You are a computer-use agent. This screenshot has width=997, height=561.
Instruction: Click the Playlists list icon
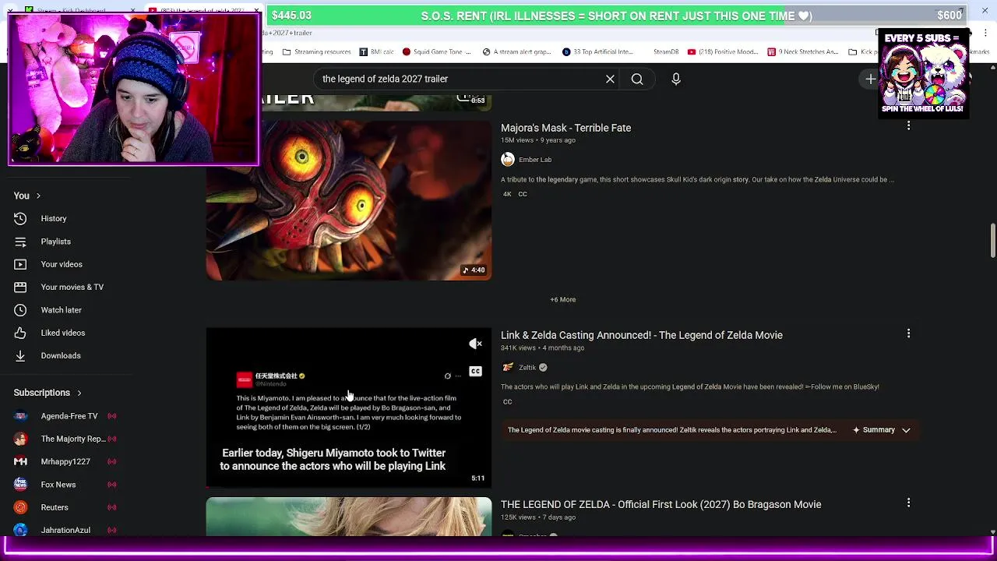(20, 242)
